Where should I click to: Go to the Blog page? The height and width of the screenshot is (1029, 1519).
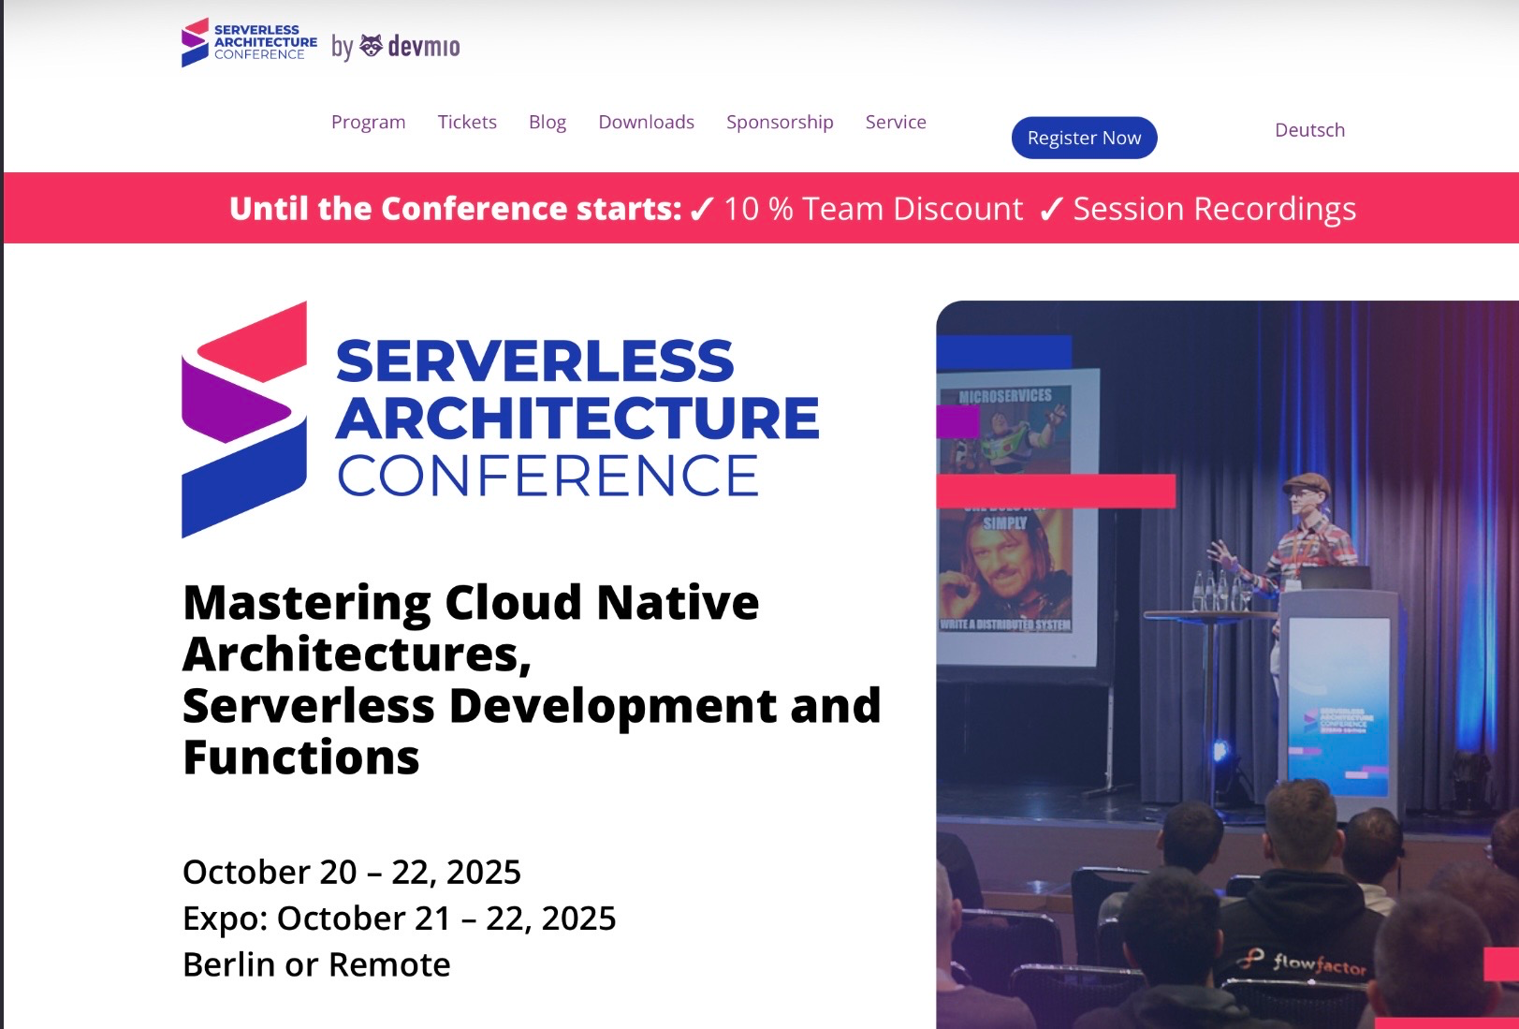(x=548, y=122)
